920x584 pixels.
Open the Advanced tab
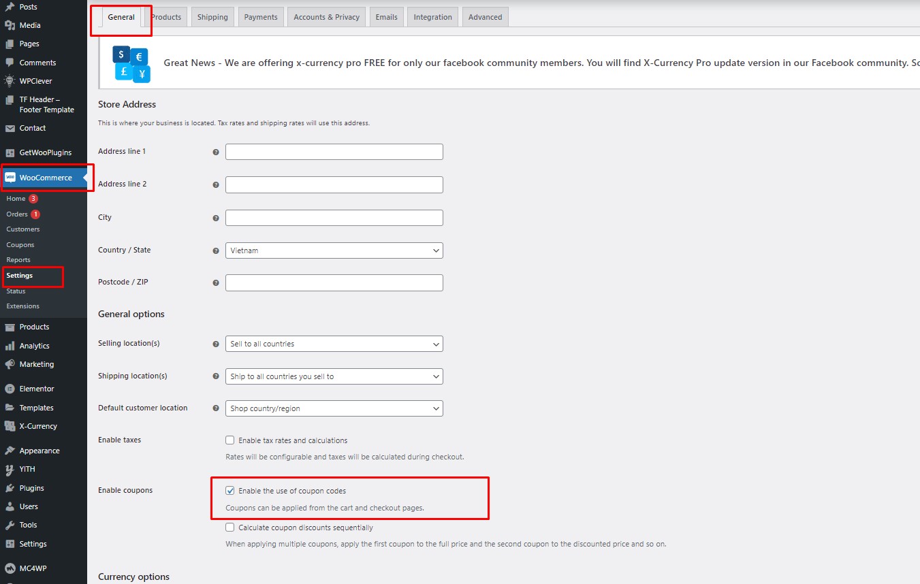click(x=486, y=17)
